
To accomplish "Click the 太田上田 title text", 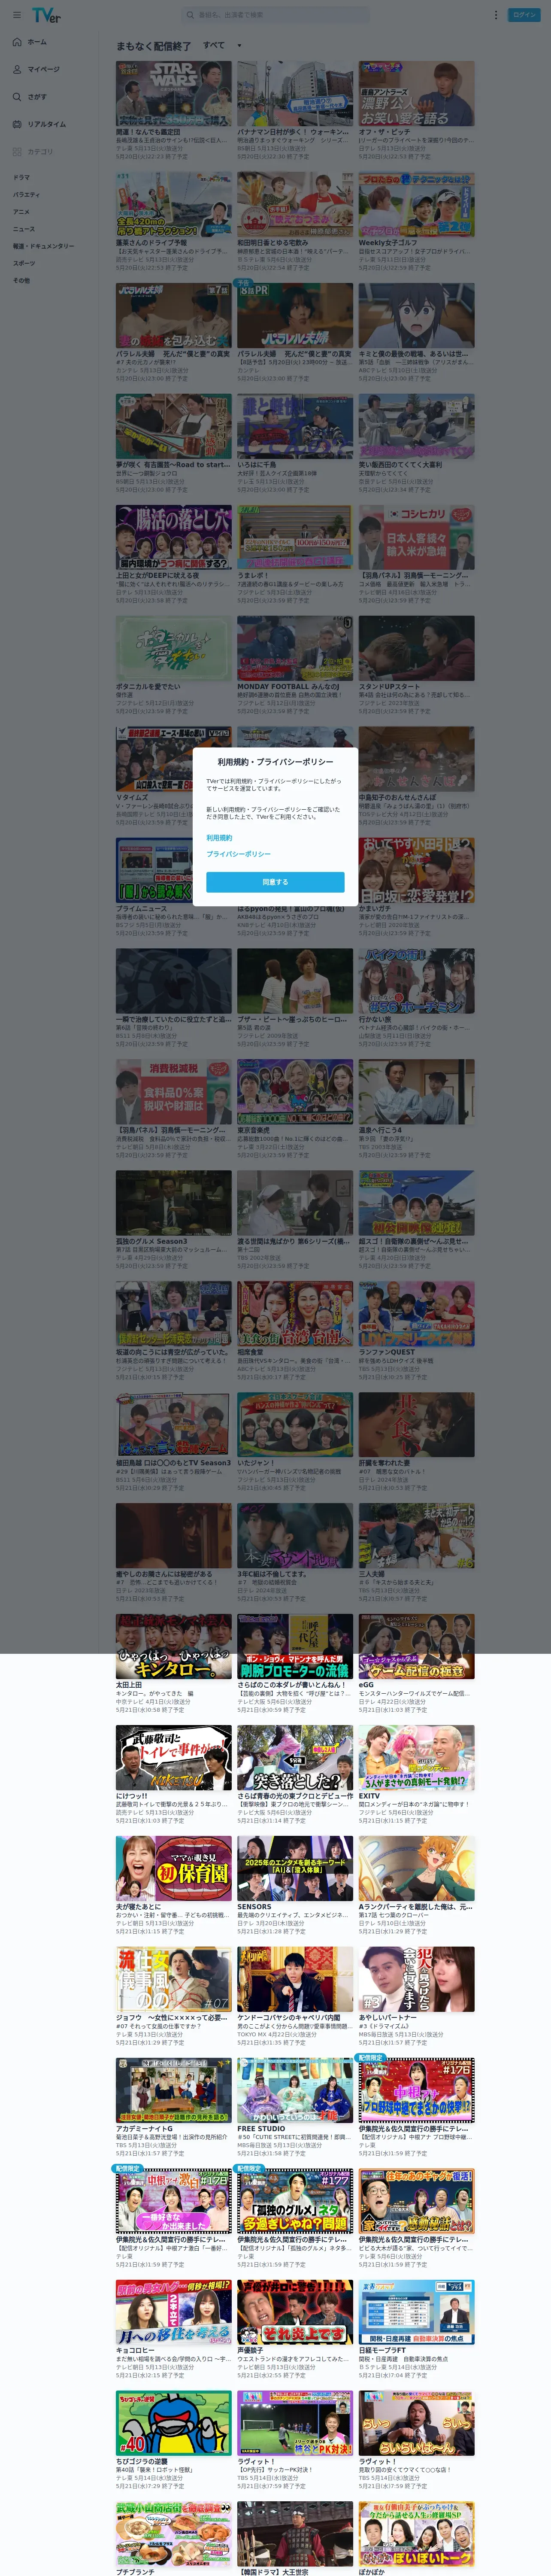I will (129, 1685).
